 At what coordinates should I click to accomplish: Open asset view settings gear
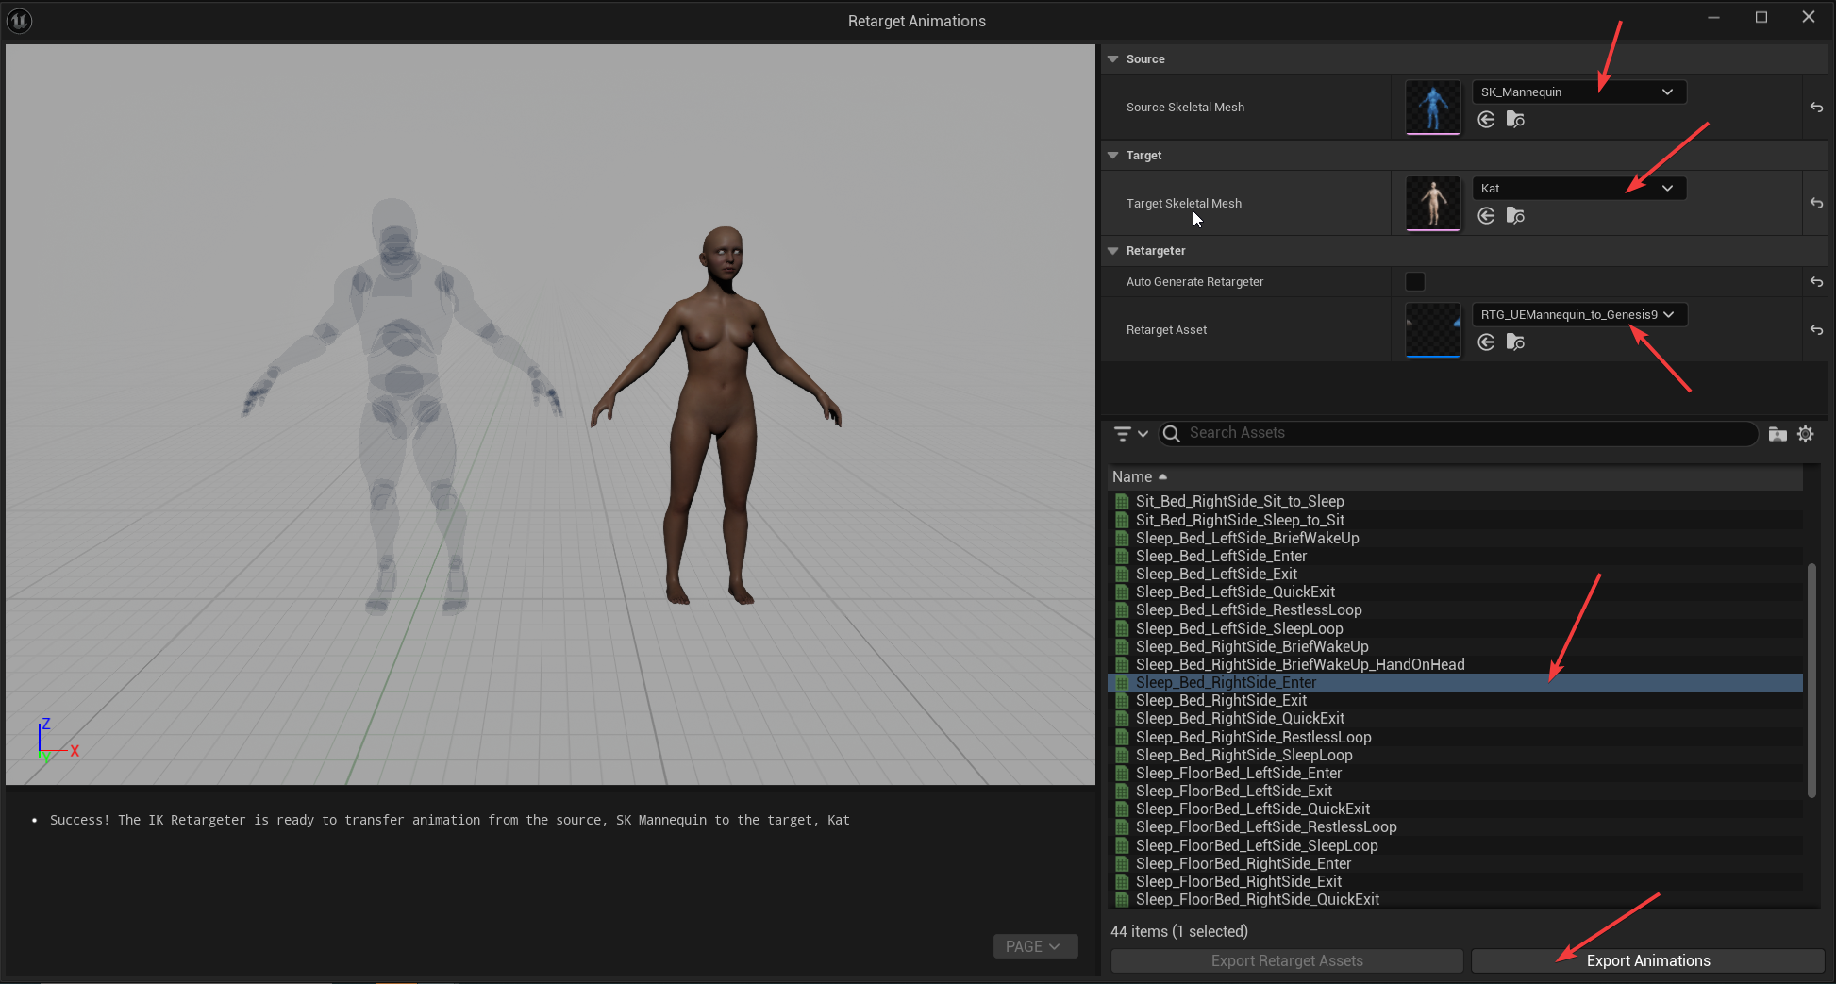point(1806,434)
